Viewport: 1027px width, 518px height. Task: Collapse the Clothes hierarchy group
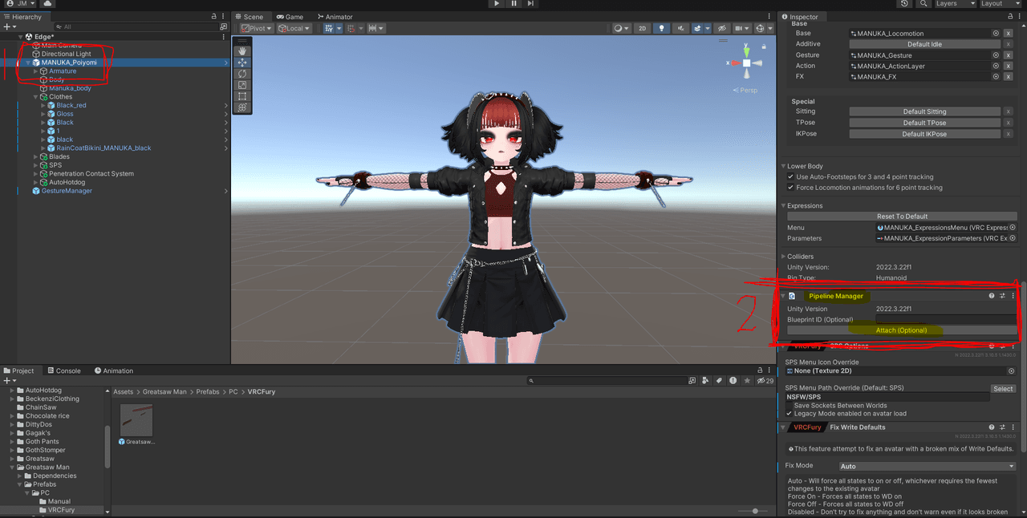[35, 97]
